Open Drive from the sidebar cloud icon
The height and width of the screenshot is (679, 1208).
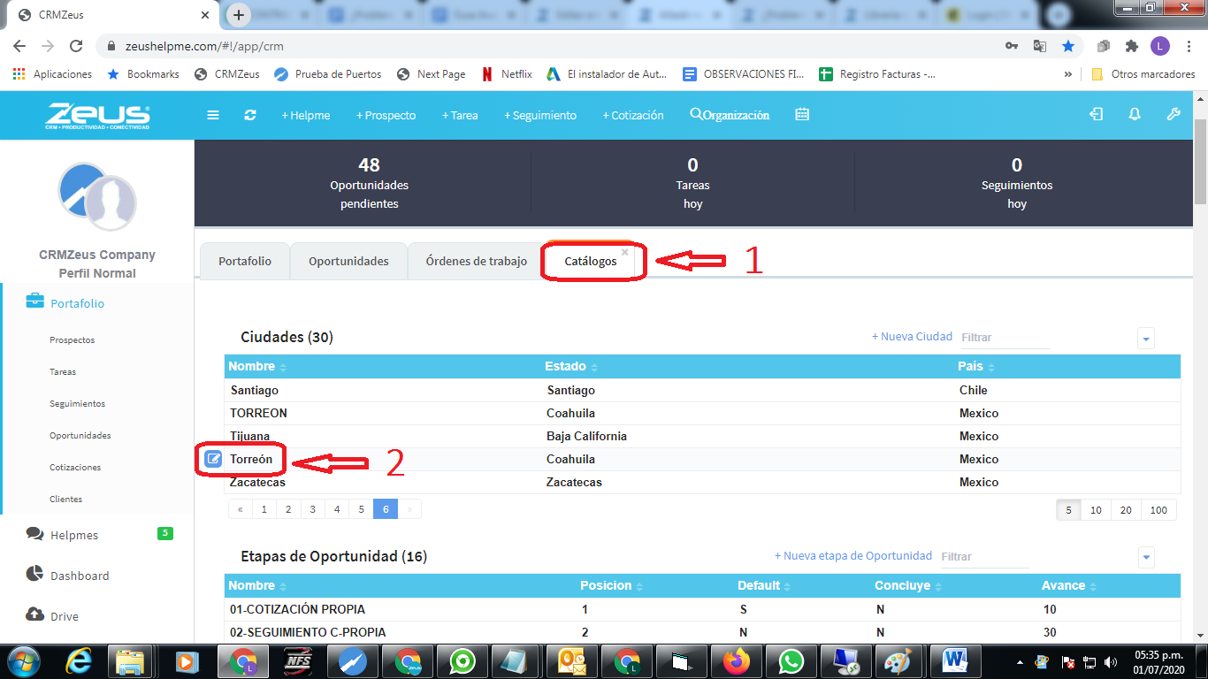tap(34, 615)
